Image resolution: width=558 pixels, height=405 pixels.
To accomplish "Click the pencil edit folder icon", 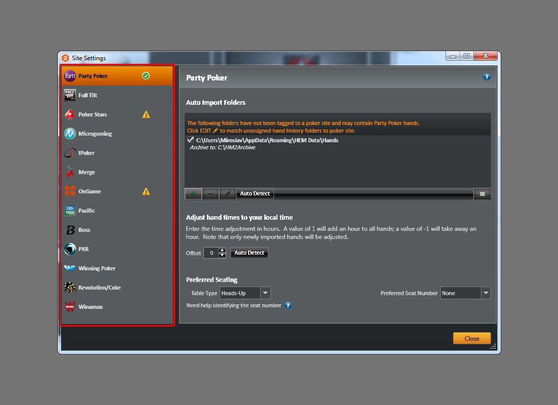I will tap(228, 193).
